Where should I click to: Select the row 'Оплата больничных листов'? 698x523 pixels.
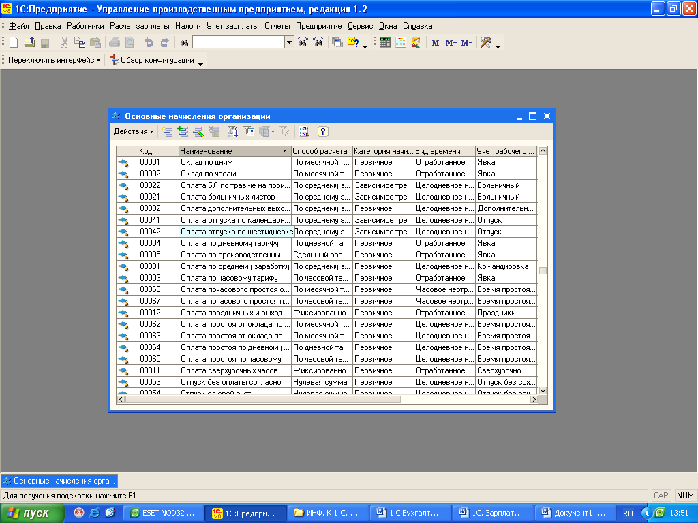[327, 197]
